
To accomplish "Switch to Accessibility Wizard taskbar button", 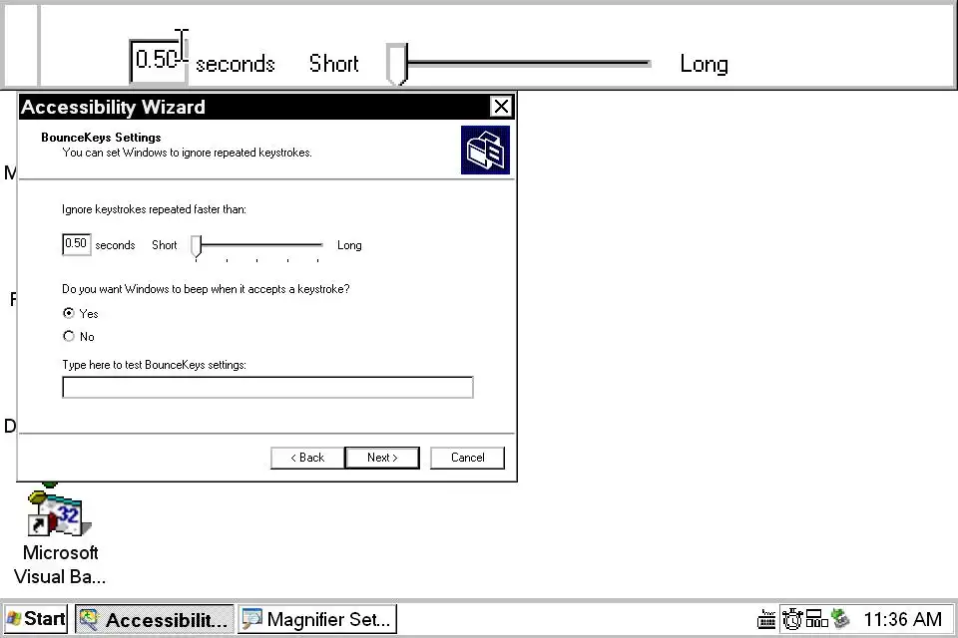I will [x=156, y=619].
